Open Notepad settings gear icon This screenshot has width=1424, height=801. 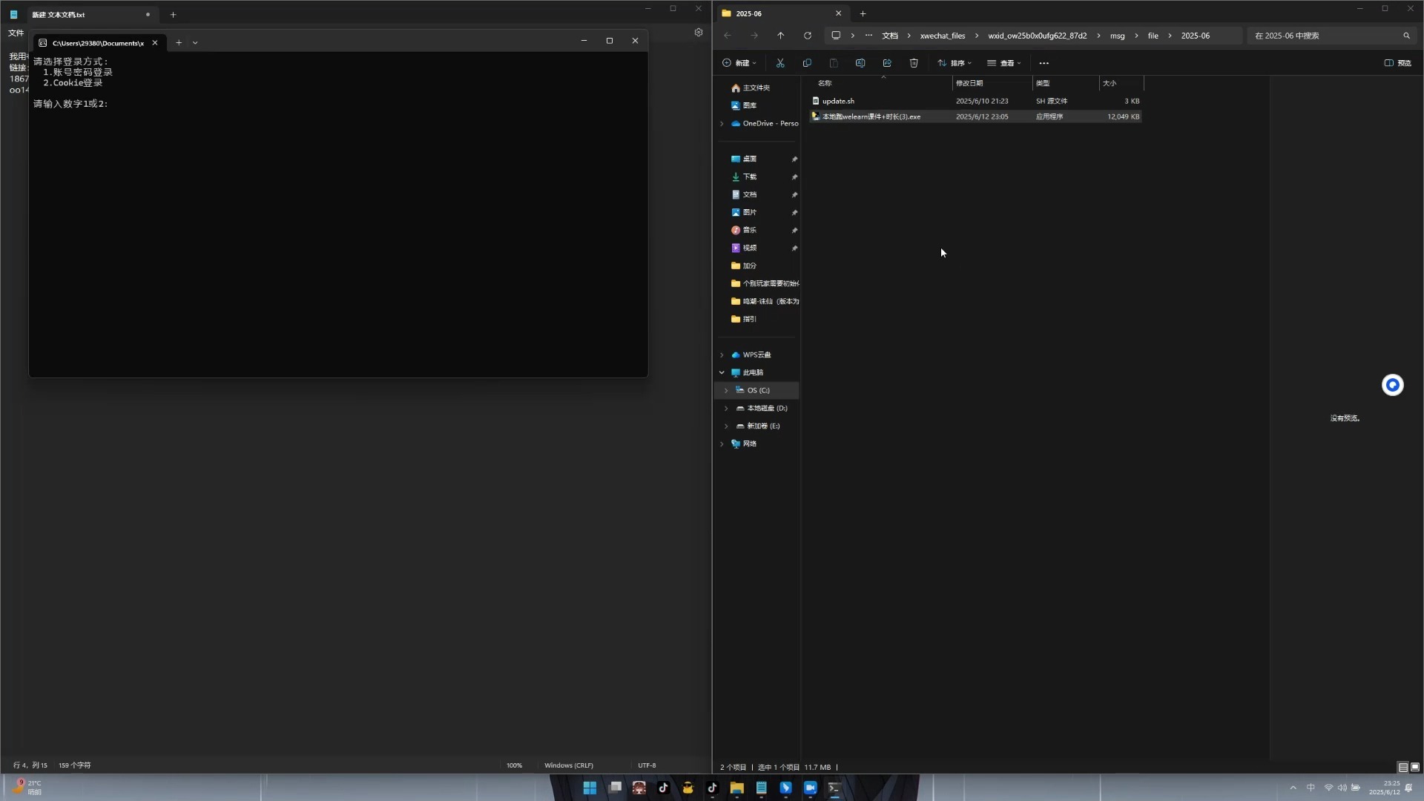coord(698,33)
